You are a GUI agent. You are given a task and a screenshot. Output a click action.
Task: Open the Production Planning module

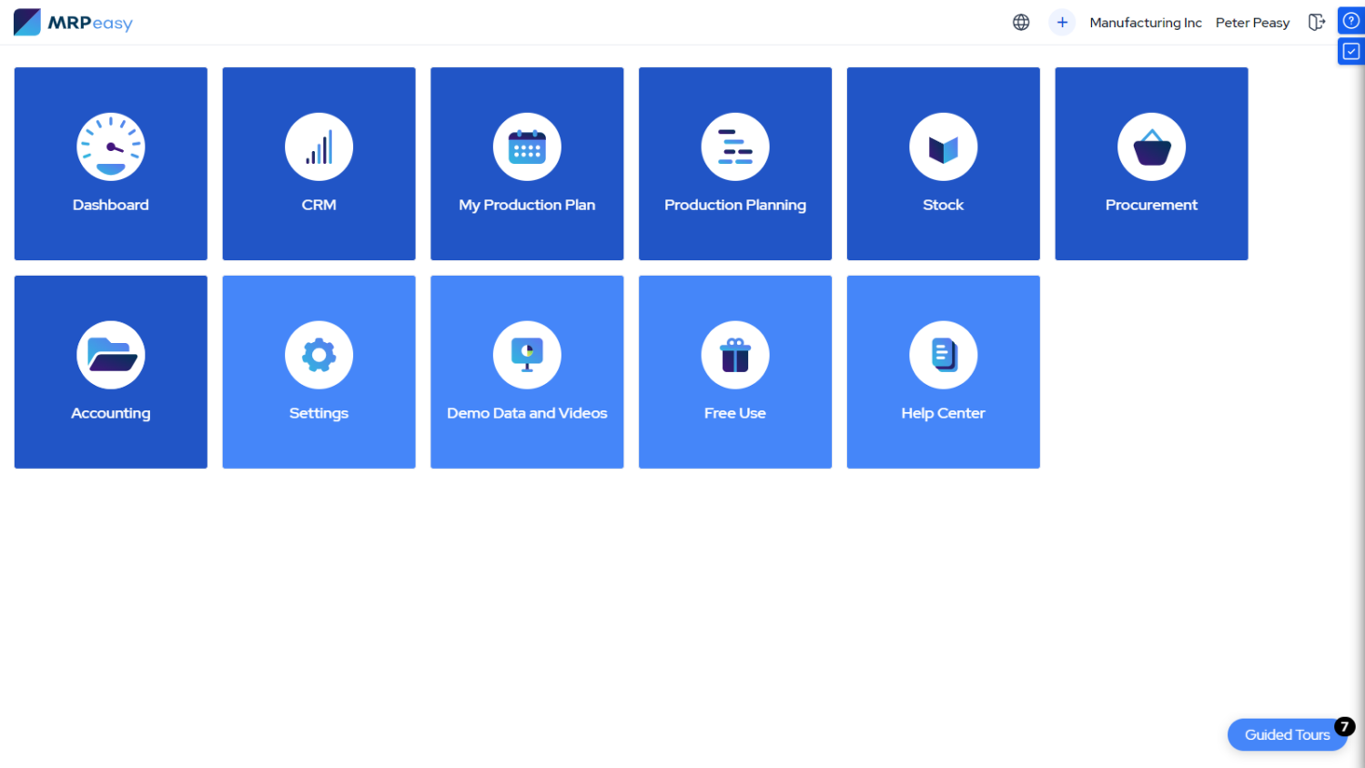pos(734,164)
